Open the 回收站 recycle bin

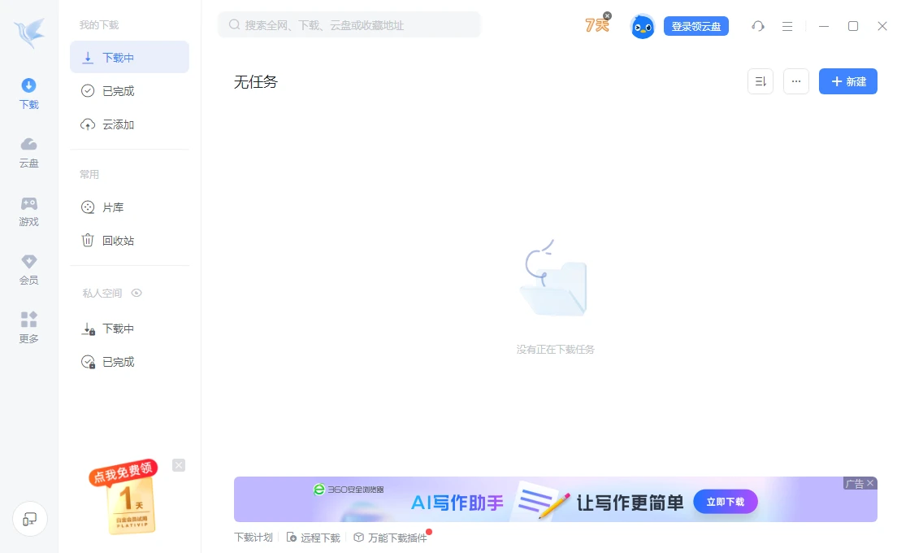(117, 240)
